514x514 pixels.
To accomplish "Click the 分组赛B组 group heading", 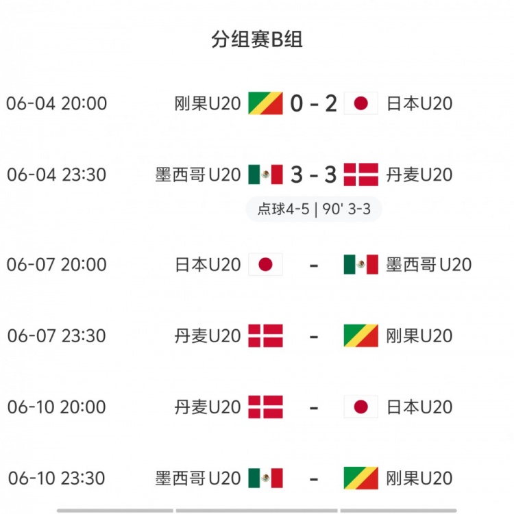I will click(x=257, y=40).
